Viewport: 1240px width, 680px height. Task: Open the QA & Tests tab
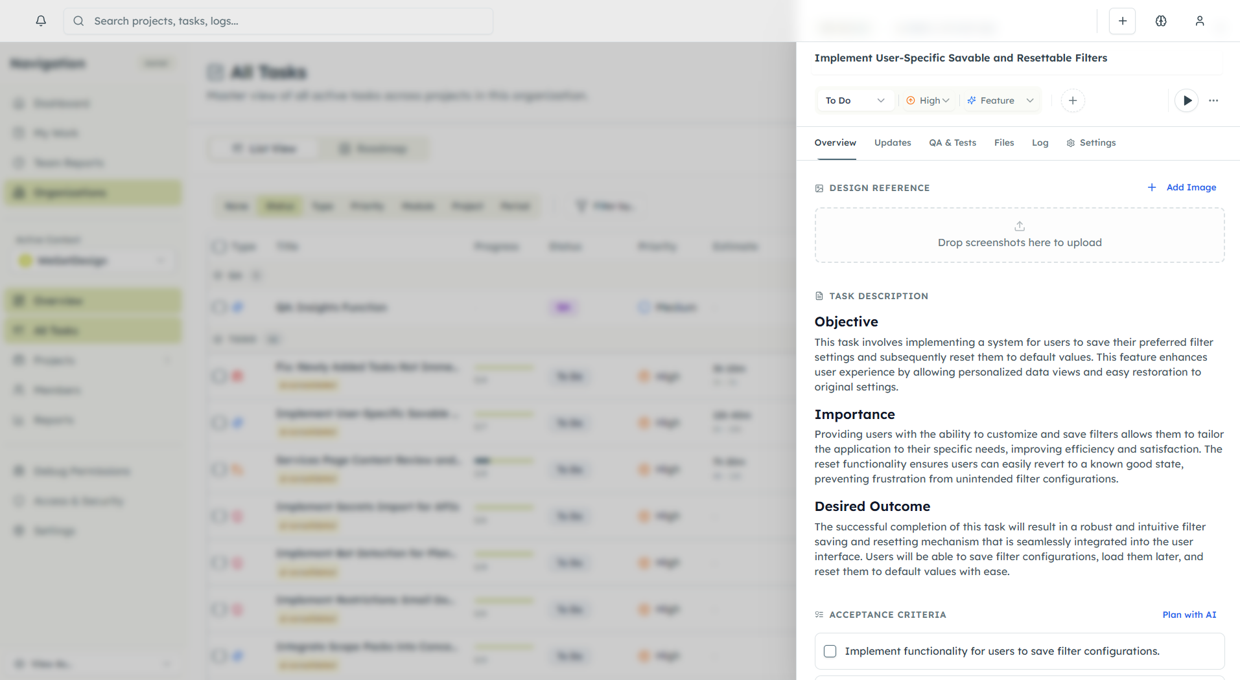(x=952, y=142)
